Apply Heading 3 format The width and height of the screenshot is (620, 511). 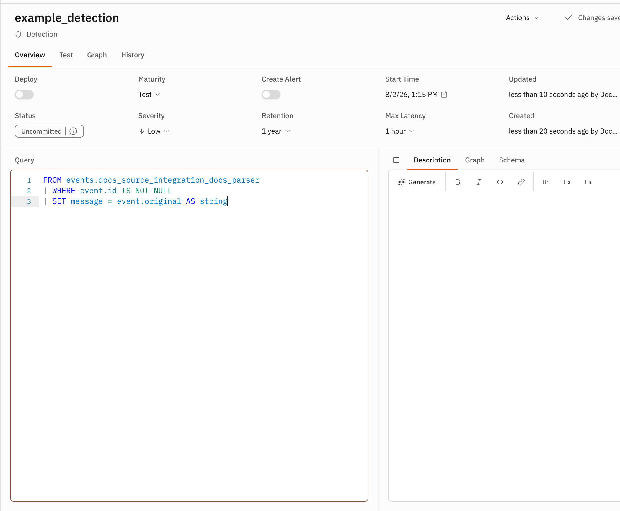click(588, 182)
